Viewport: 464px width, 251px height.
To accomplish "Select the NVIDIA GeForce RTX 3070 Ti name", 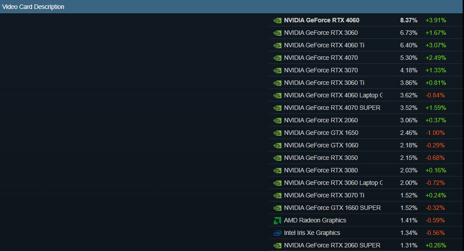I will 324,195.
